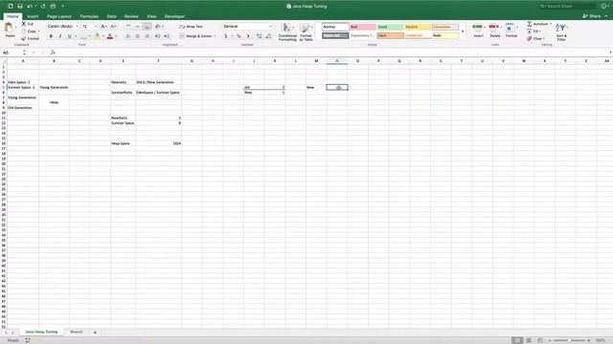The image size is (613, 344).
Task: Increase decimal places
Action: [259, 36]
